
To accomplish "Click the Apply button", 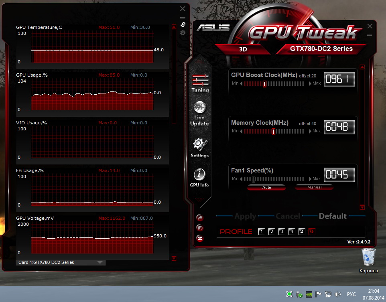I will click(x=245, y=216).
